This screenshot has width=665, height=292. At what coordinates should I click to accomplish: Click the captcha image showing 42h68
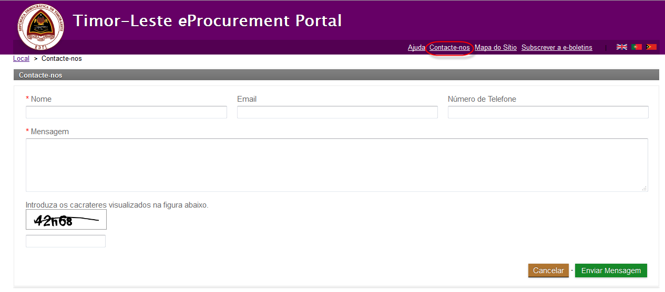(x=66, y=220)
